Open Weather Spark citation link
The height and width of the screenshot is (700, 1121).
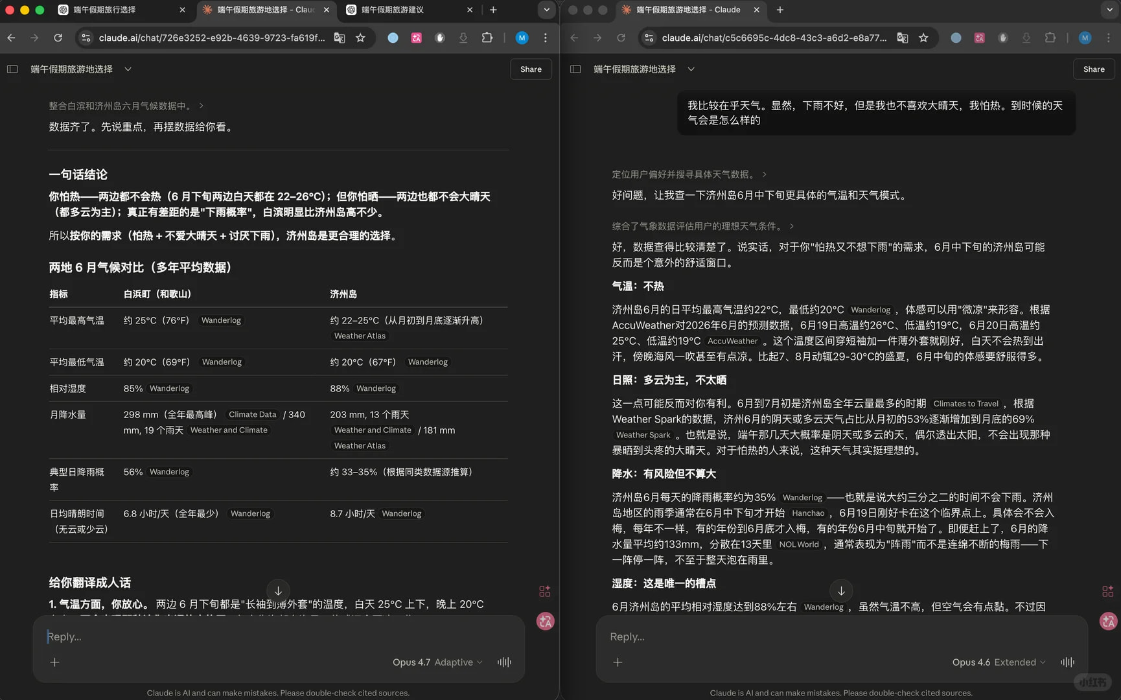click(x=643, y=435)
